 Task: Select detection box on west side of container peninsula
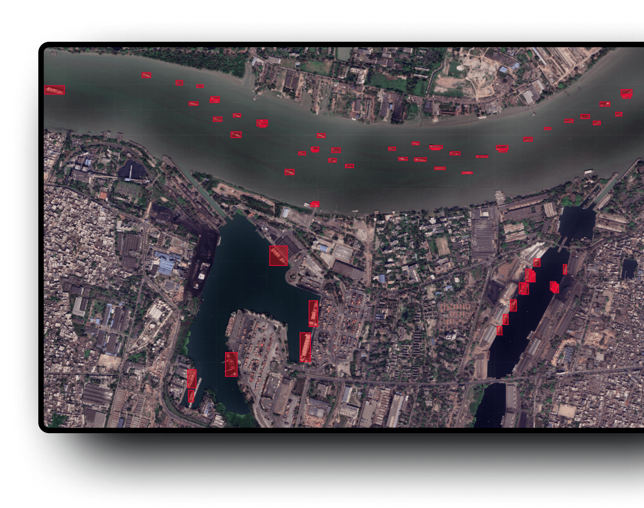231,364
